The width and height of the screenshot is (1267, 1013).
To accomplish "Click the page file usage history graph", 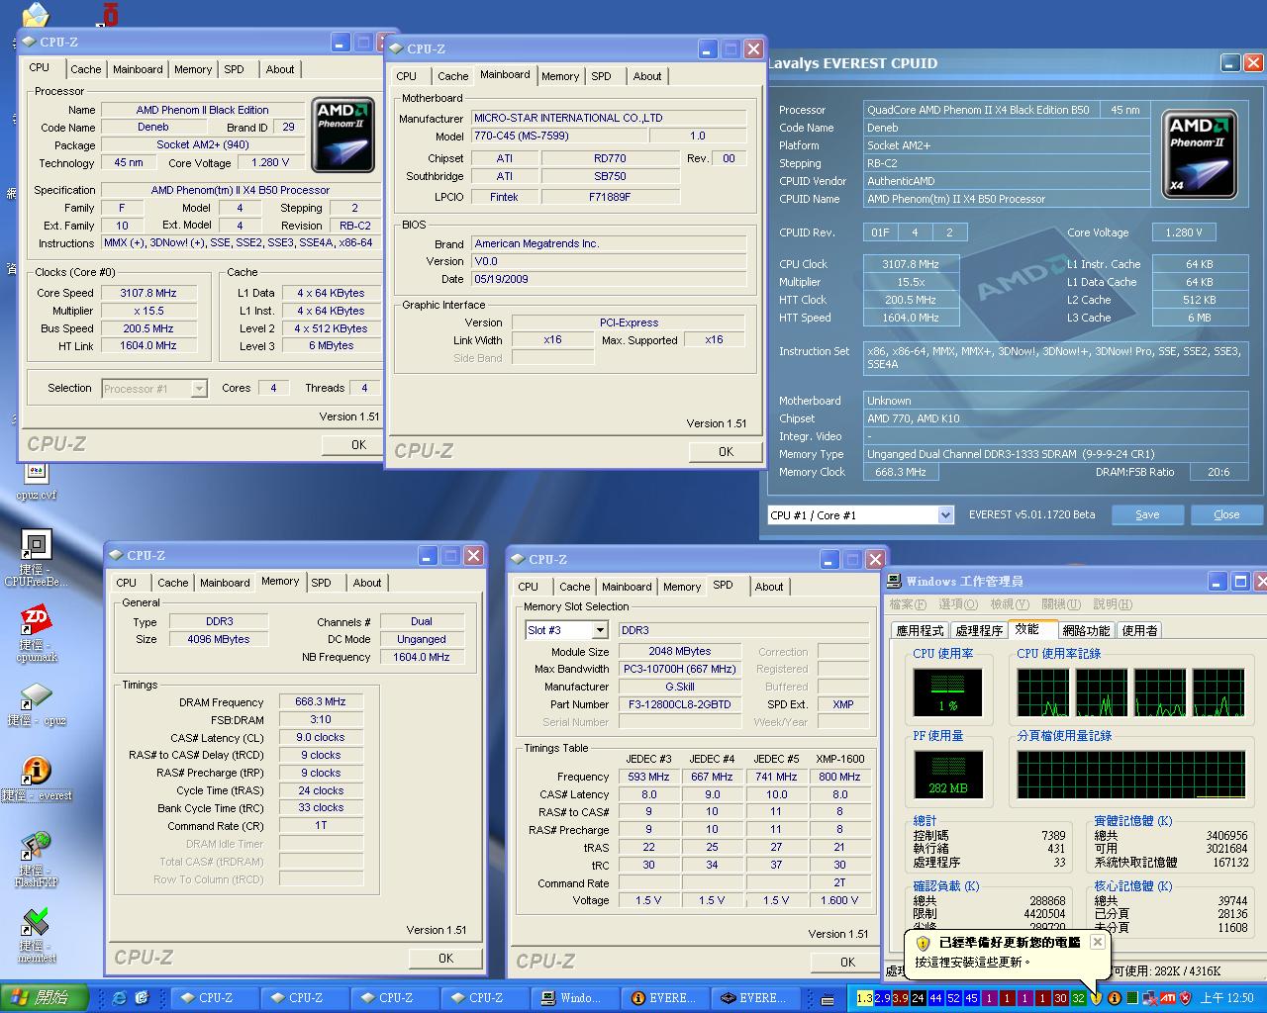I will (1131, 775).
